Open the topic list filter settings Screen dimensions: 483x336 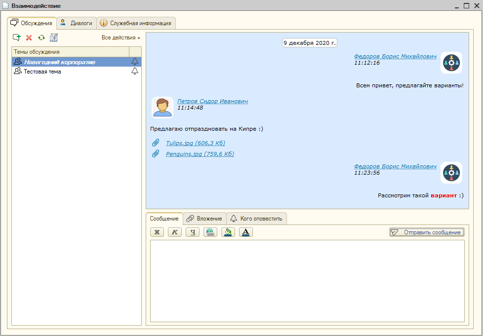pos(54,37)
